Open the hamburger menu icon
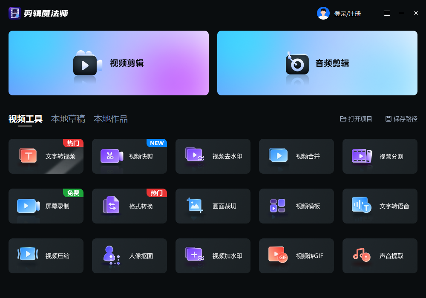 click(x=387, y=13)
